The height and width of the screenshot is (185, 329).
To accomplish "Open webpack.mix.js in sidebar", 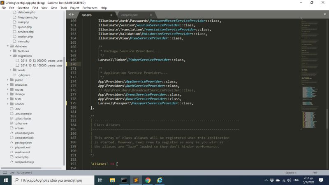I will tap(25, 162).
